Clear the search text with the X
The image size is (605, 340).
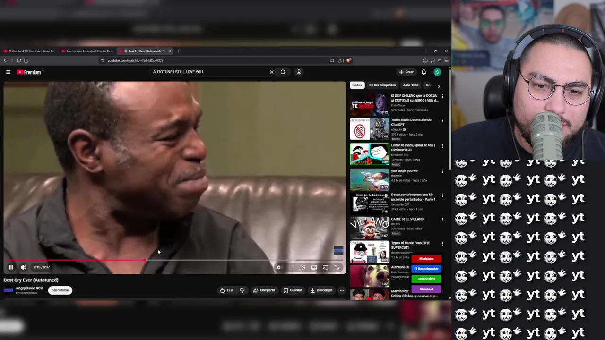pyautogui.click(x=272, y=72)
